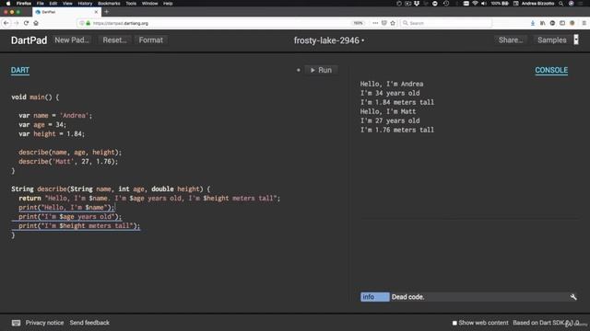
Task: Open the Window menu
Action: click(149, 4)
